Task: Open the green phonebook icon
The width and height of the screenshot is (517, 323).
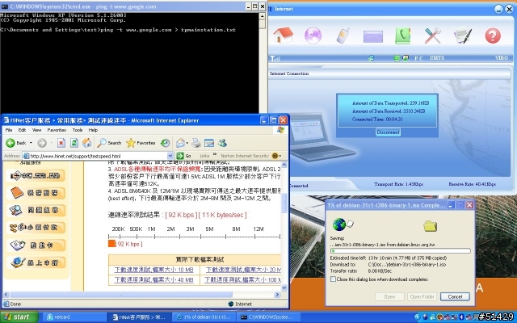Action: [402, 36]
